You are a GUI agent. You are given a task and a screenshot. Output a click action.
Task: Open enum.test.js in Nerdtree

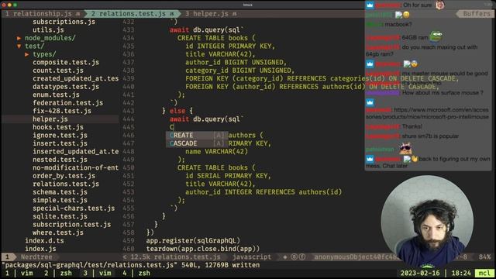pyautogui.click(x=56, y=95)
